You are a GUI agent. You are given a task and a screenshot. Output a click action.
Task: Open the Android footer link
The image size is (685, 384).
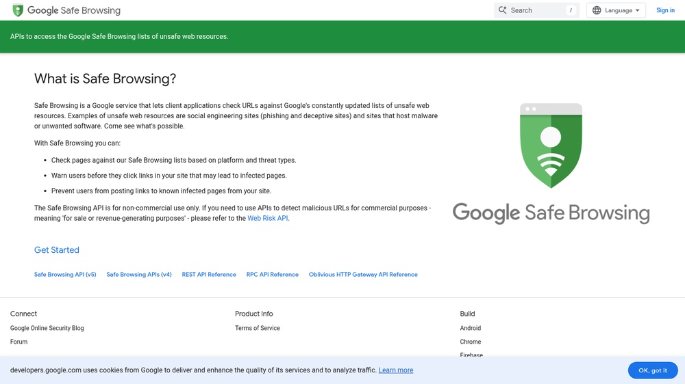click(470, 328)
